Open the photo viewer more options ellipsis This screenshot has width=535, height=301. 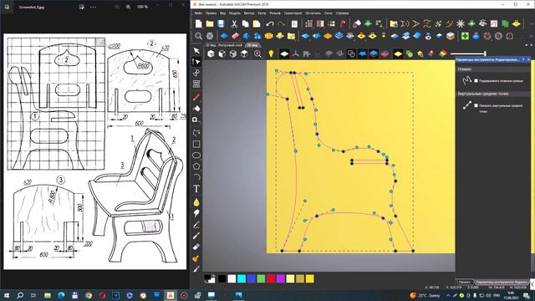(93, 7)
